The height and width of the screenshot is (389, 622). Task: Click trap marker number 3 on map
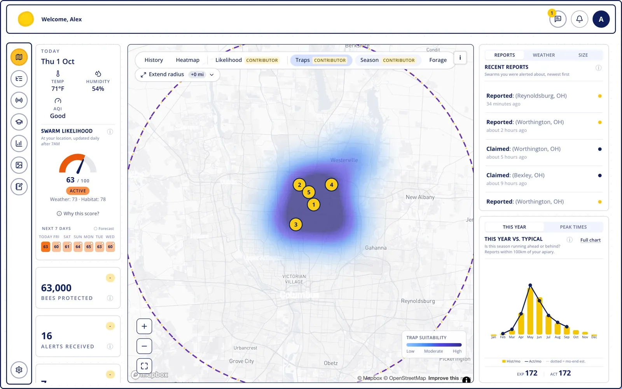pos(296,224)
